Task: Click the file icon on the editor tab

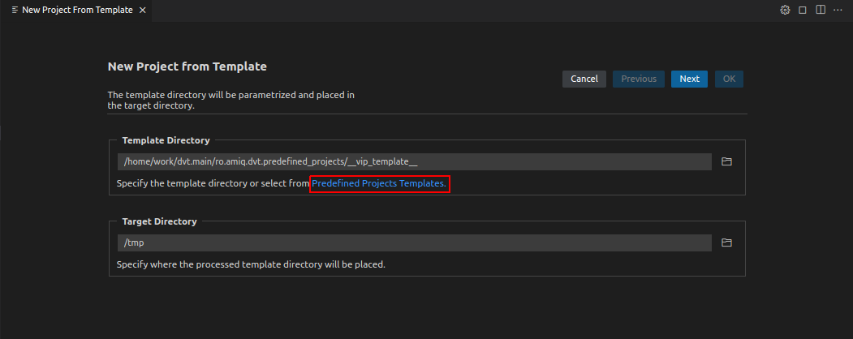Action: 15,11
